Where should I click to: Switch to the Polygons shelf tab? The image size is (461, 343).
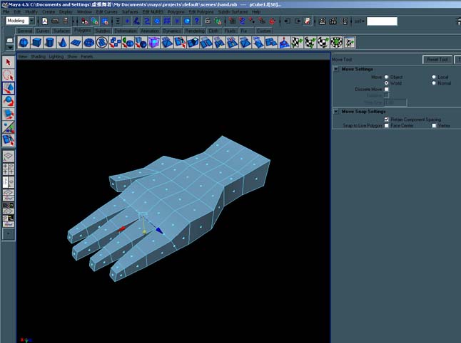pos(83,30)
